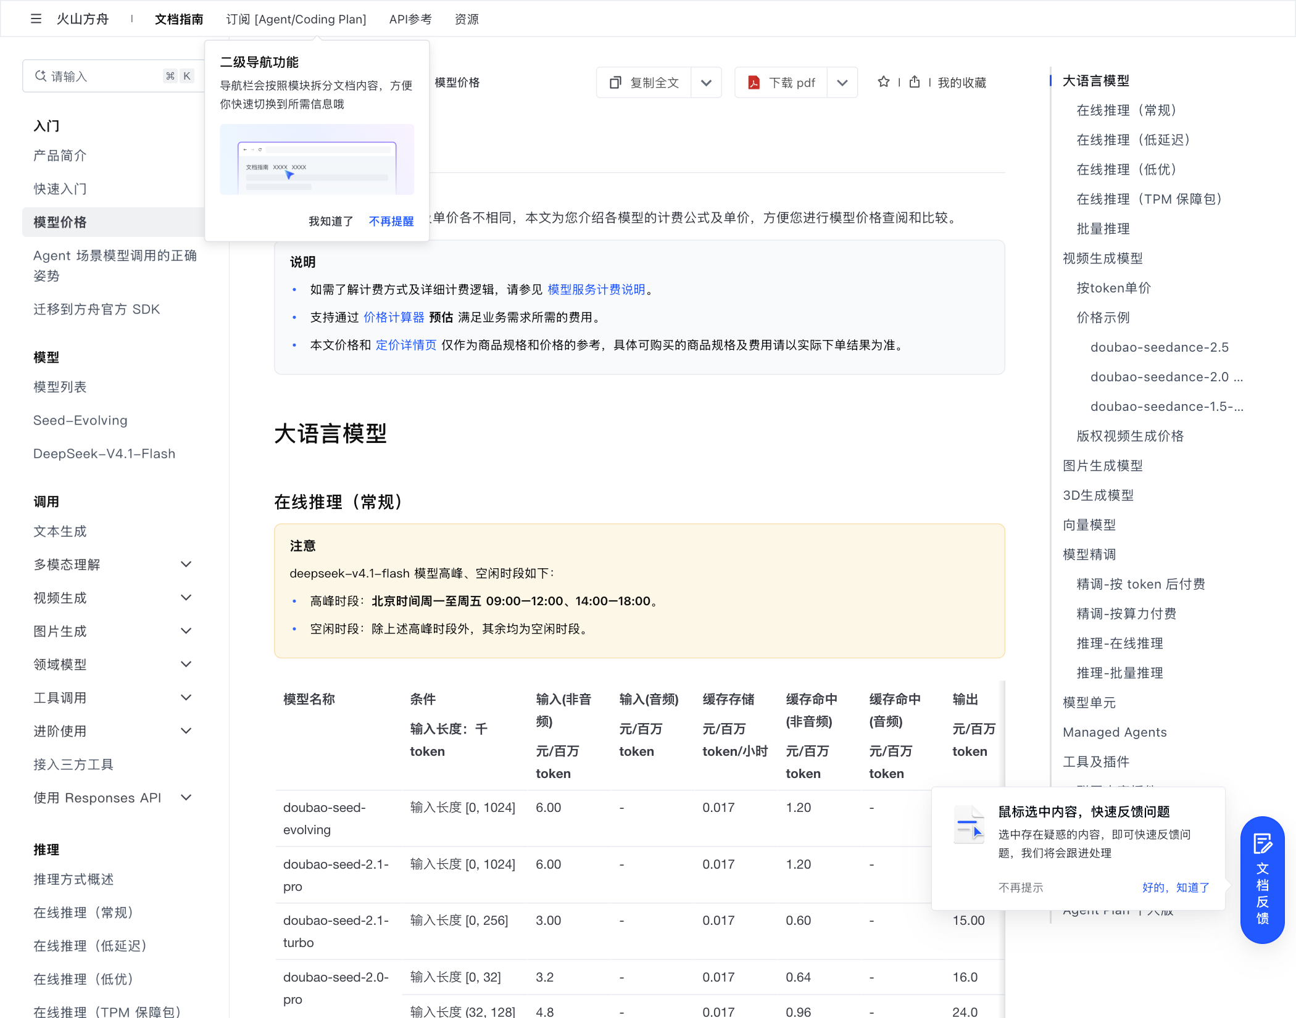Screen dimensions: 1296x1018
Task: Click the share icon
Action: click(x=915, y=82)
